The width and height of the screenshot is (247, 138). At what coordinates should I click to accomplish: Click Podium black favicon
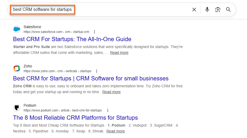17,108
